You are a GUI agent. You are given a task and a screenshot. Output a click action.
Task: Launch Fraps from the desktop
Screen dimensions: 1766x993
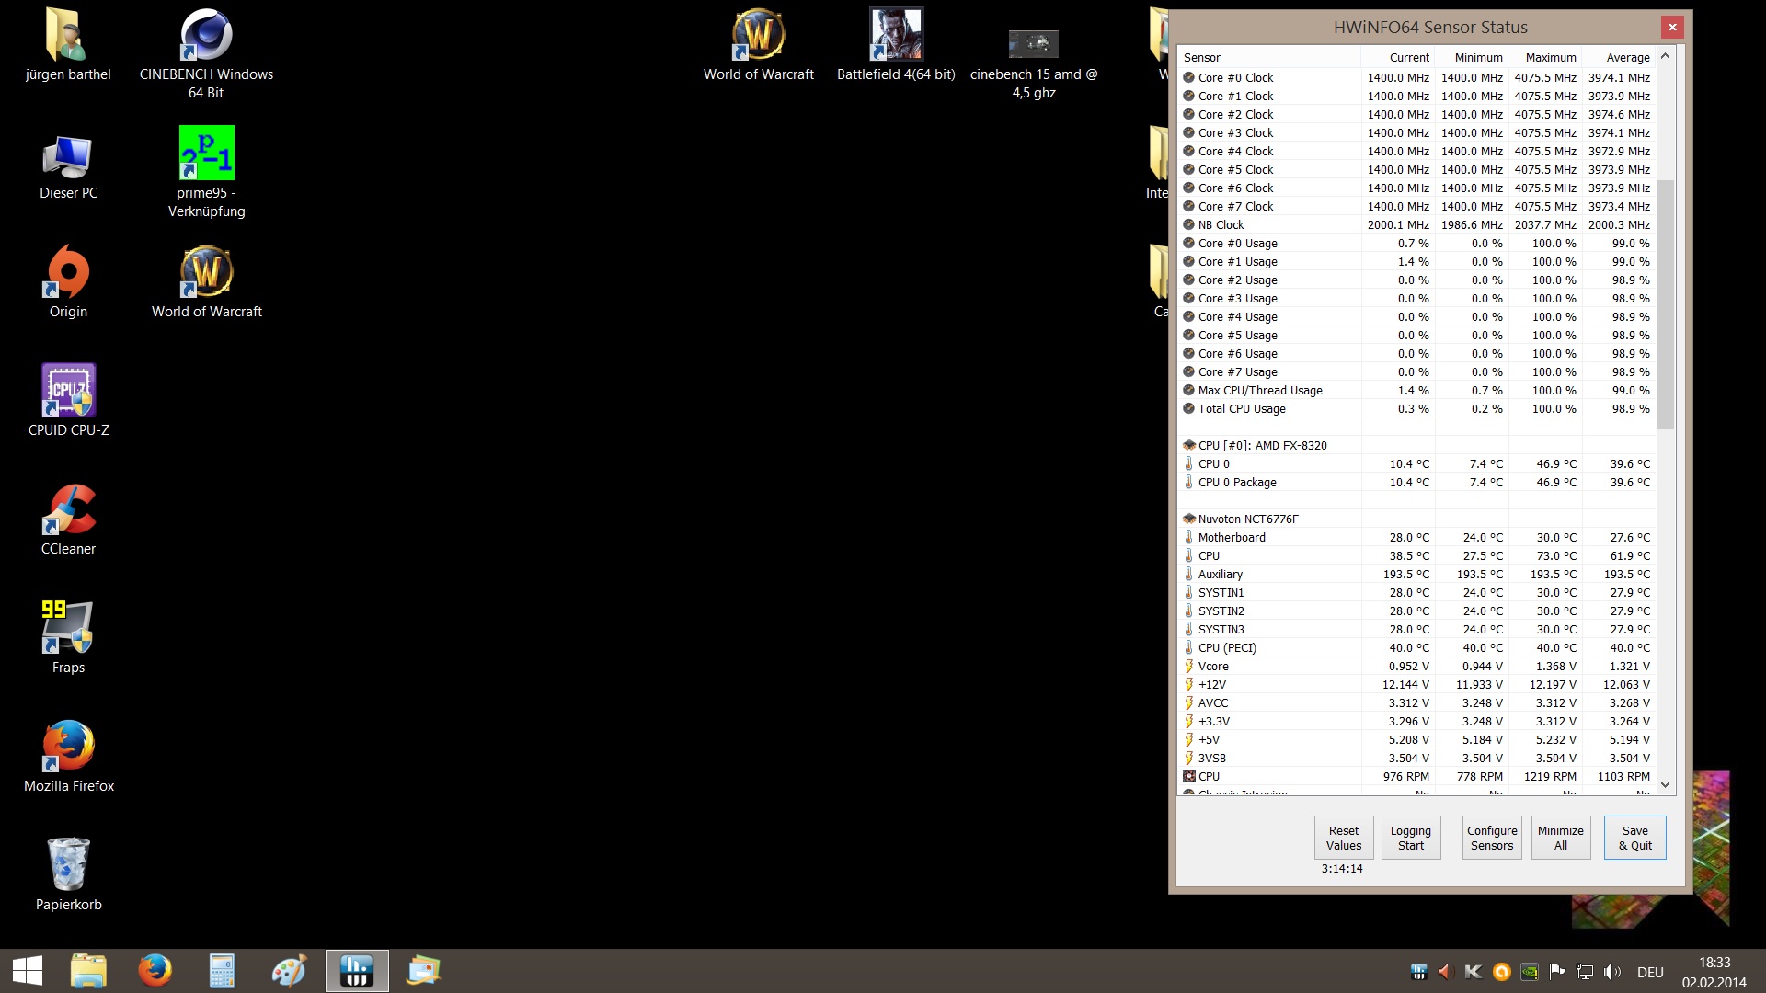click(x=68, y=628)
